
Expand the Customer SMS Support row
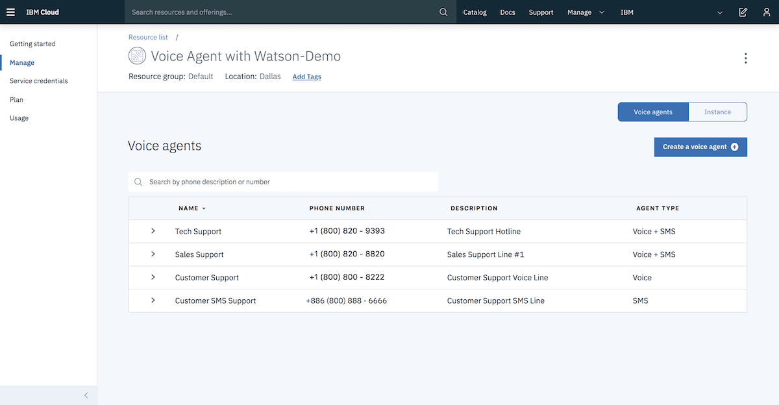point(153,301)
